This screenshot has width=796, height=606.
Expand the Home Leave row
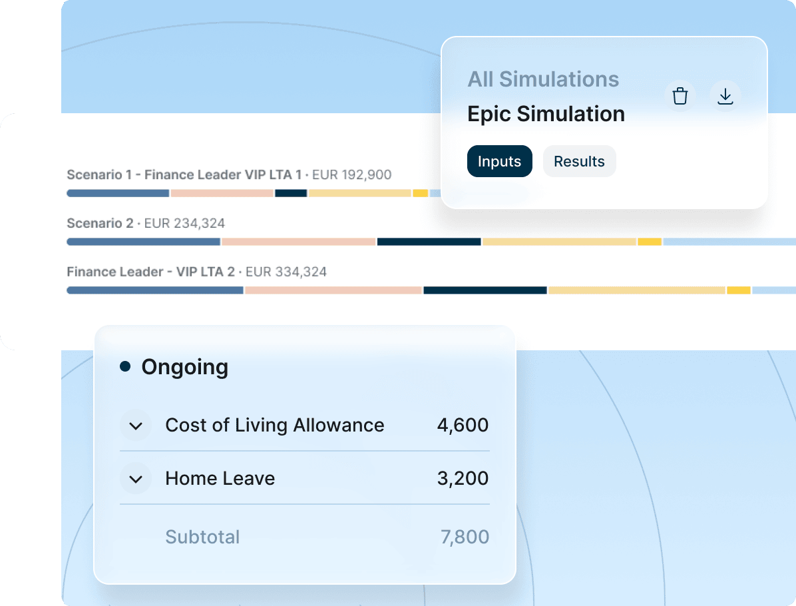point(136,479)
